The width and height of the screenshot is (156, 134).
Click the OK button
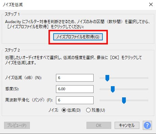tap(99, 125)
